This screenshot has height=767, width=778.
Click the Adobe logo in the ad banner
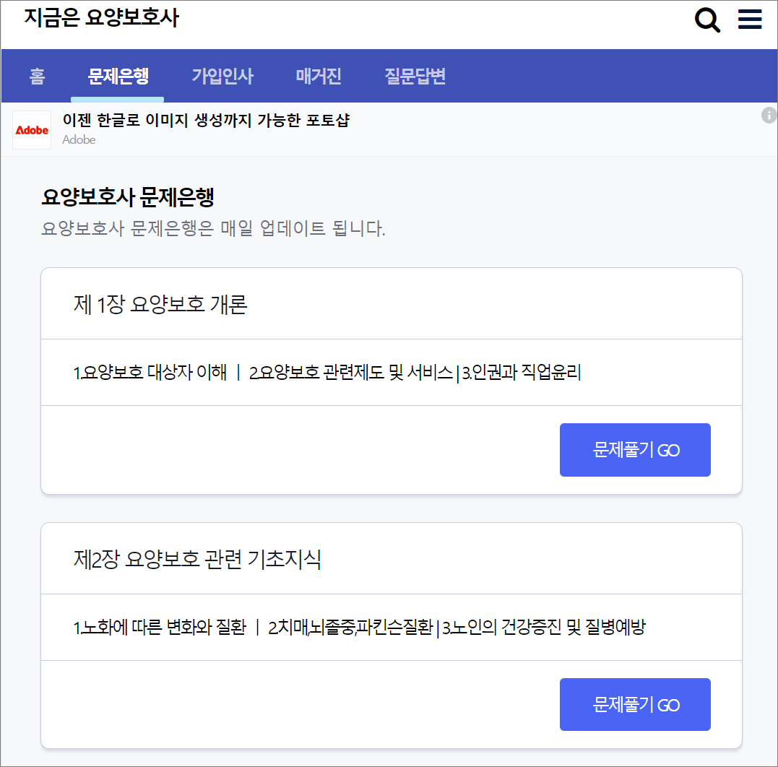pyautogui.click(x=31, y=130)
